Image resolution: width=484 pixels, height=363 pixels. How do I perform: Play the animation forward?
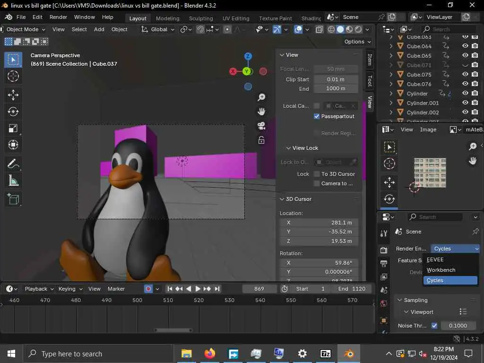[198, 289]
